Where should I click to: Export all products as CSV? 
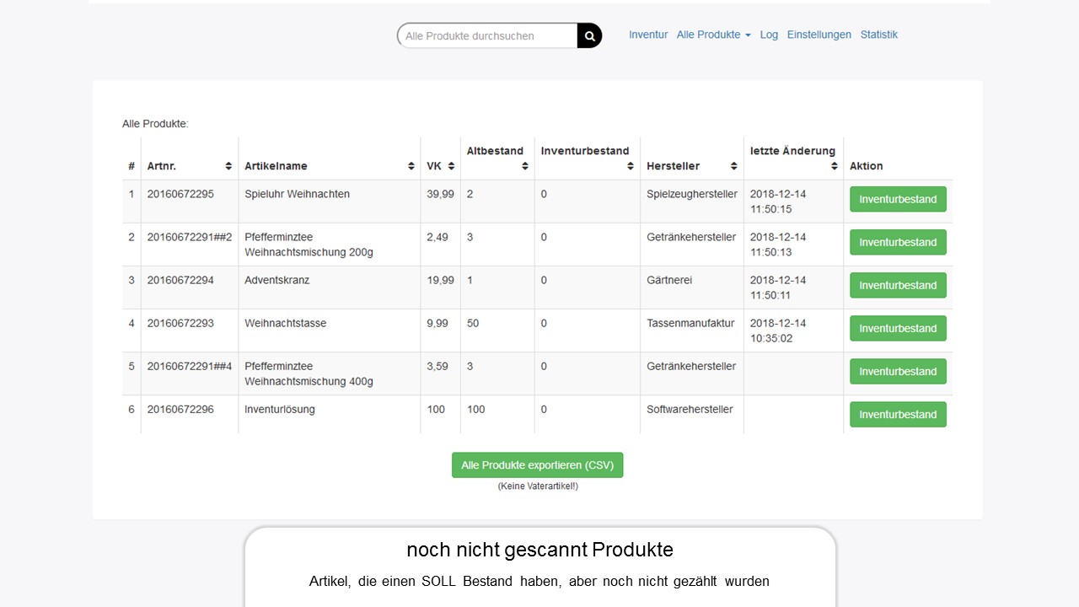(x=537, y=465)
